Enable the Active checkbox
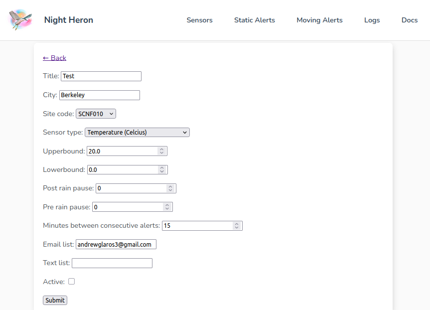The image size is (430, 310). tap(72, 282)
